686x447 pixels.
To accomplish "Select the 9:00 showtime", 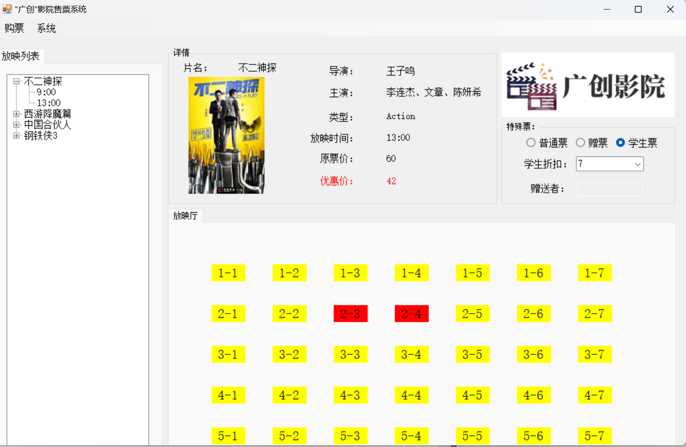I will 46,92.
